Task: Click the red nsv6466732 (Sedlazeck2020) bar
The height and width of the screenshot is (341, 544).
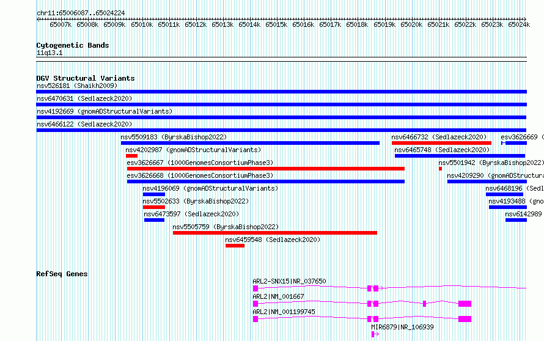Action: click(441, 143)
